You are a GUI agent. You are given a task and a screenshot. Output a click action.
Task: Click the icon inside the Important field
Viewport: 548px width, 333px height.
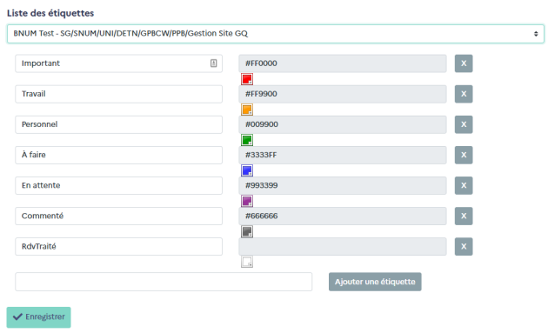click(213, 63)
